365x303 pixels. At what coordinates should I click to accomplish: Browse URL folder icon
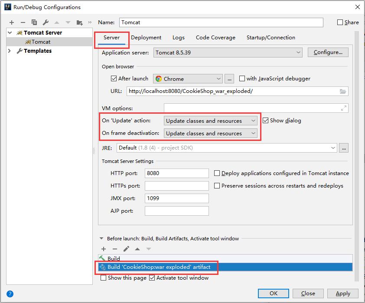pos(342,91)
